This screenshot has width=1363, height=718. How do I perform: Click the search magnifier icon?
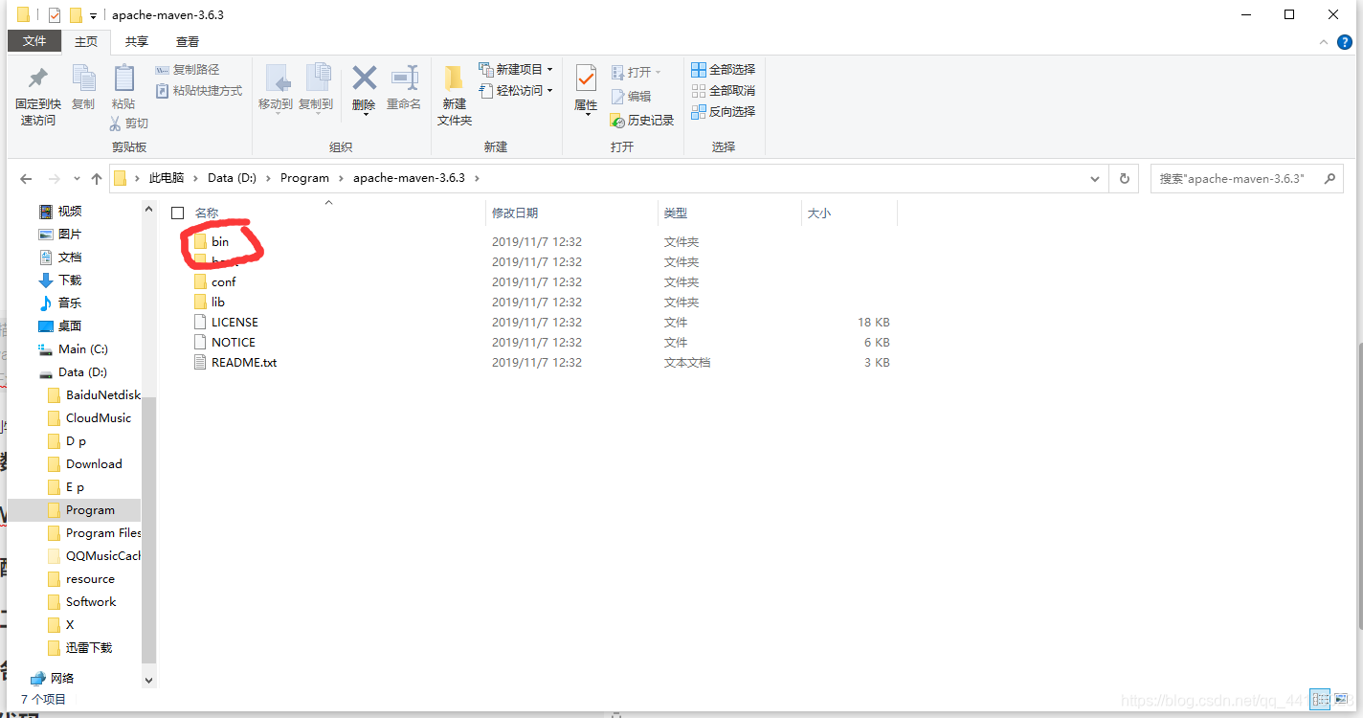click(1329, 179)
